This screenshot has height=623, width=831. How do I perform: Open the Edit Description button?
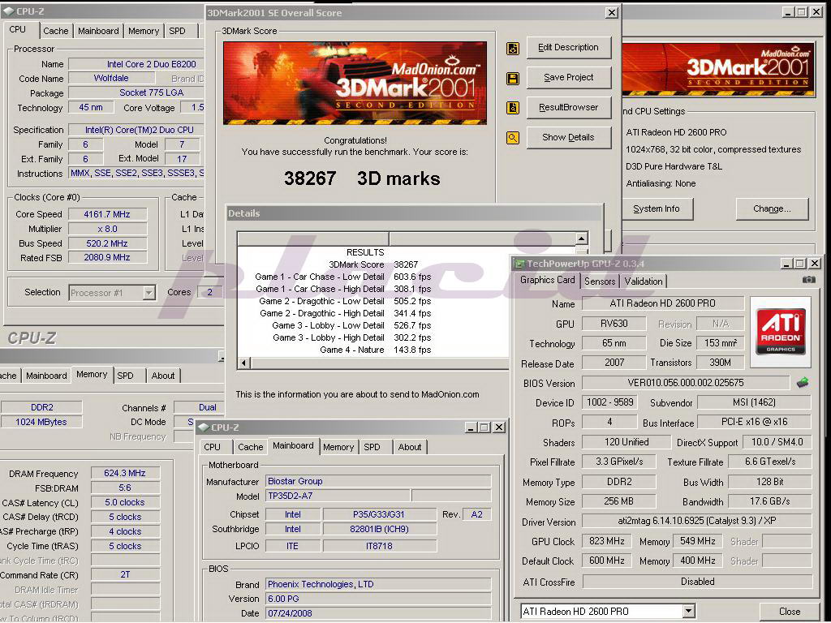[x=569, y=48]
